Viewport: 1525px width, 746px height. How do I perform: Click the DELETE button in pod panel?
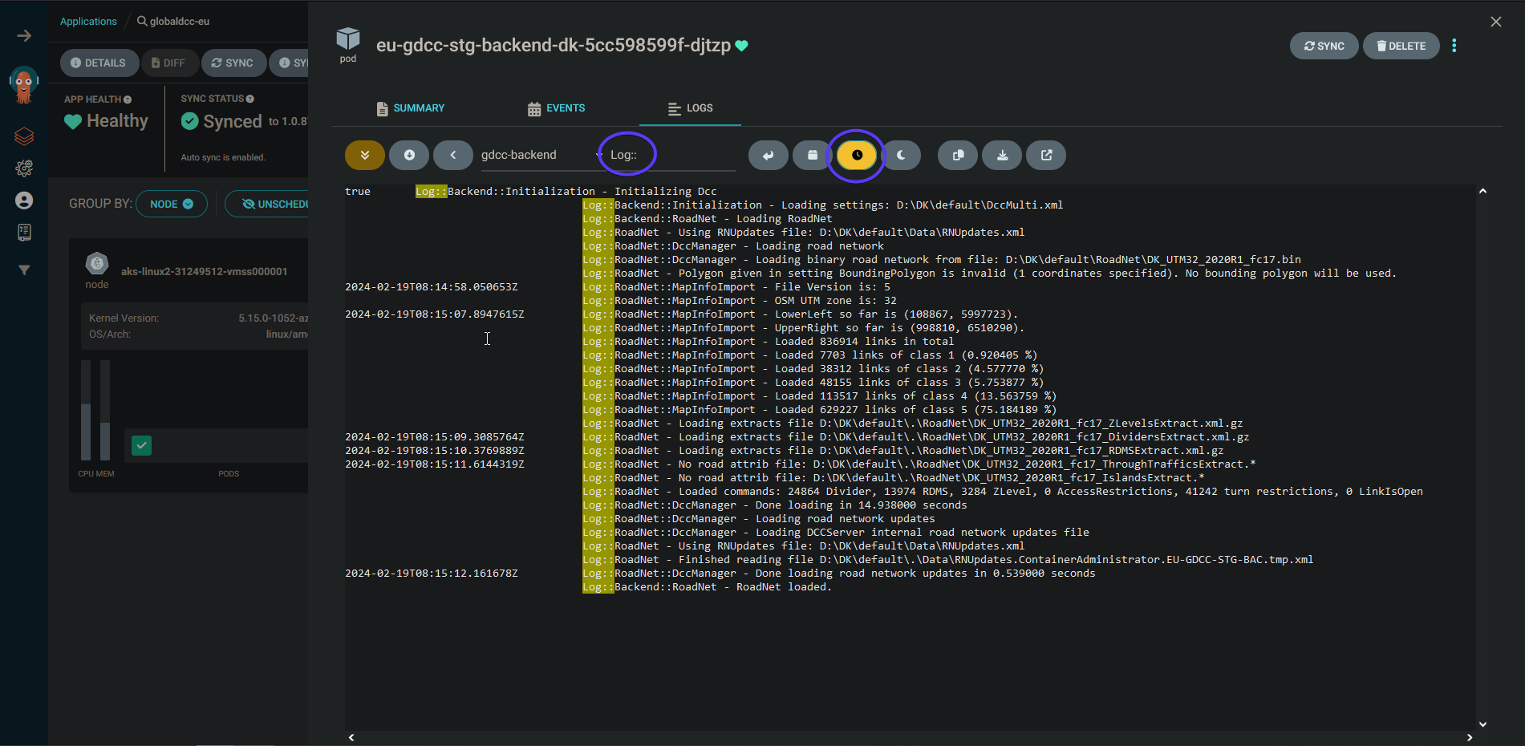1401,46
